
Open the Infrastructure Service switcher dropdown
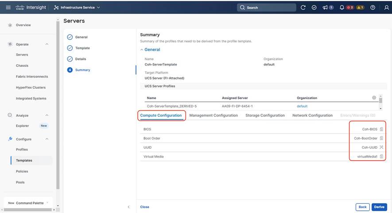click(x=77, y=8)
